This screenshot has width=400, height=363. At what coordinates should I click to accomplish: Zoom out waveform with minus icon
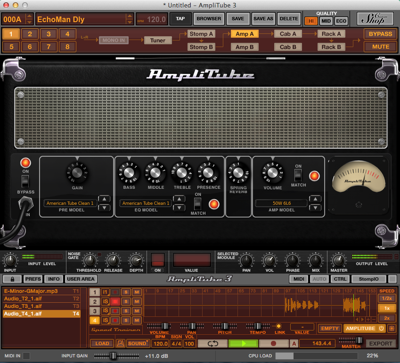[x=374, y=319]
